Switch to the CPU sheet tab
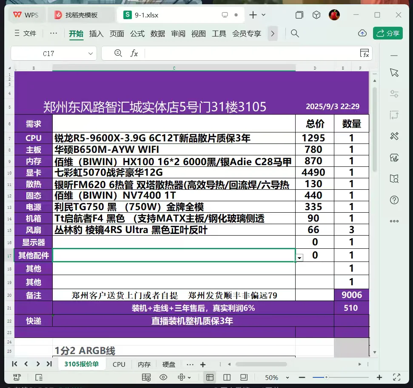This screenshot has width=413, height=388. tap(119, 364)
